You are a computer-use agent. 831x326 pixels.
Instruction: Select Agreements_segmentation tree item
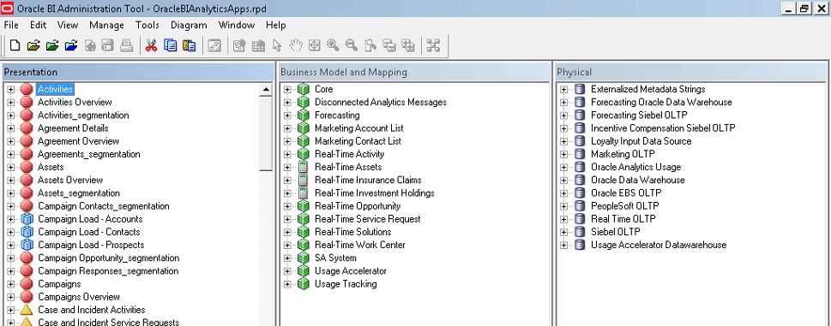point(89,154)
